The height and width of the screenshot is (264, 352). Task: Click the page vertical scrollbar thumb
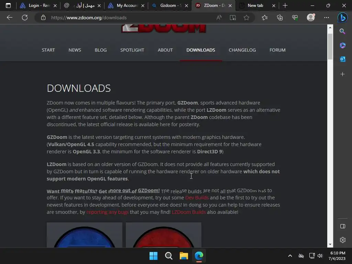(x=330, y=47)
